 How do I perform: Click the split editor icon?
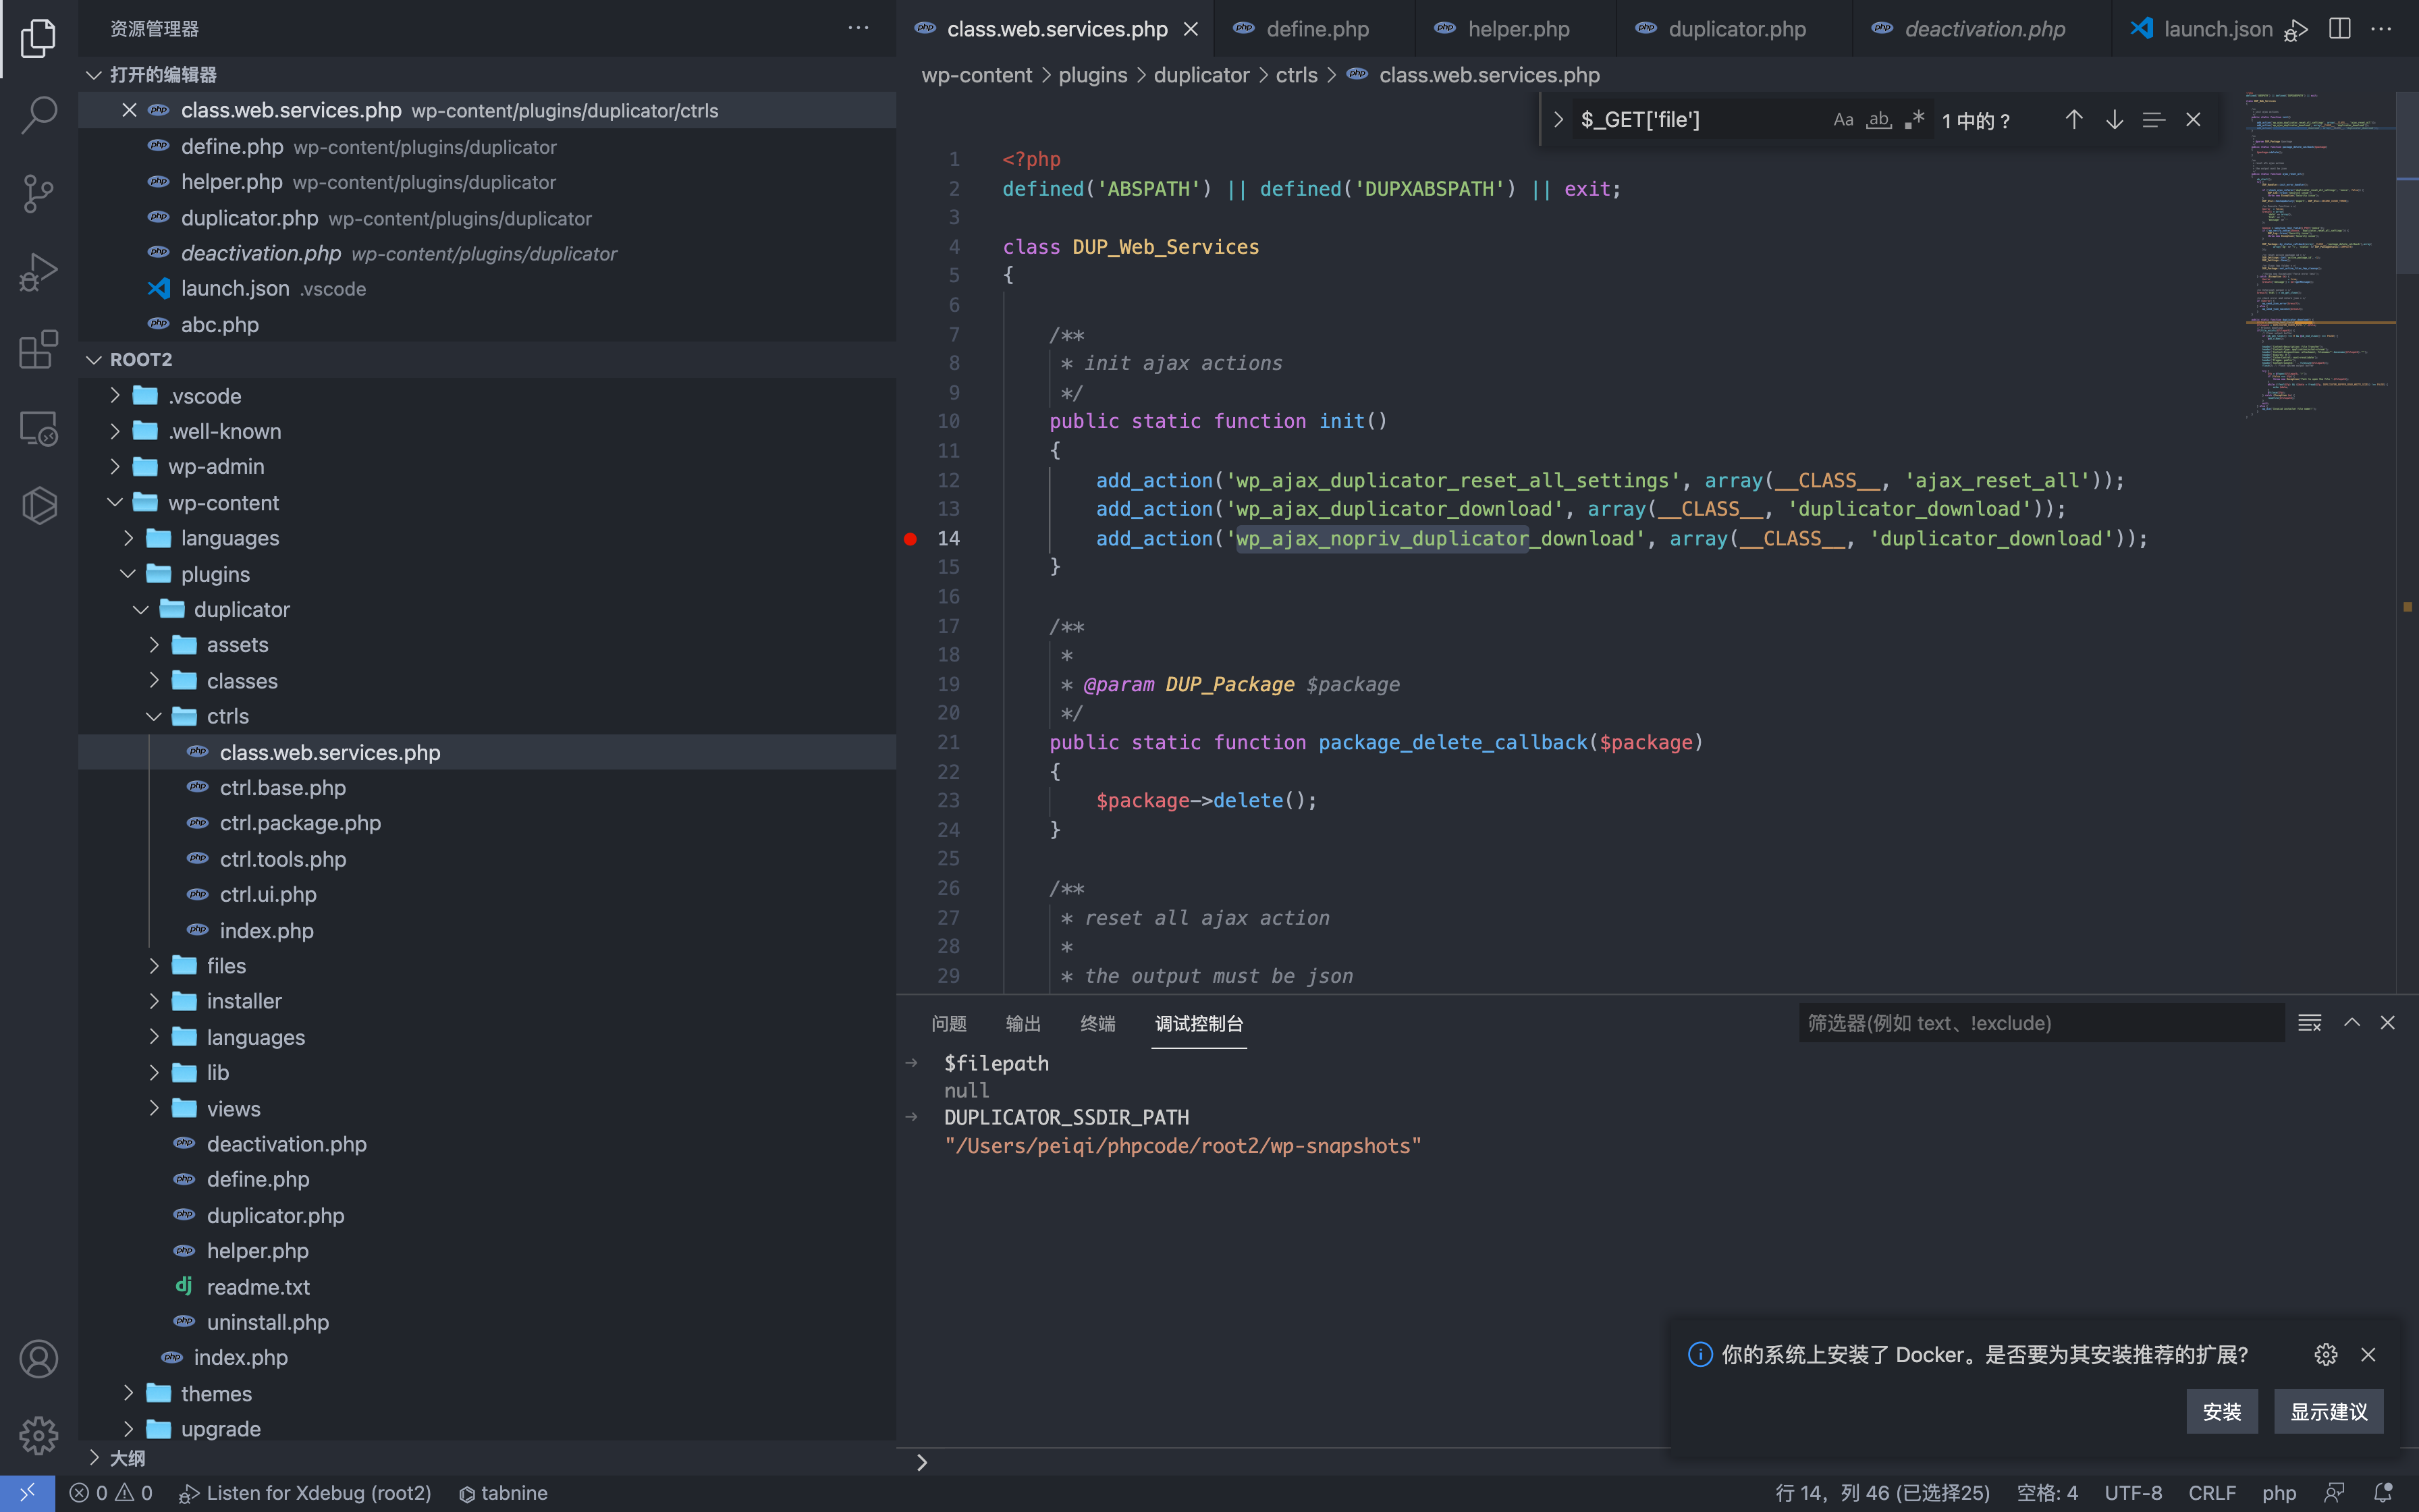point(2339,29)
